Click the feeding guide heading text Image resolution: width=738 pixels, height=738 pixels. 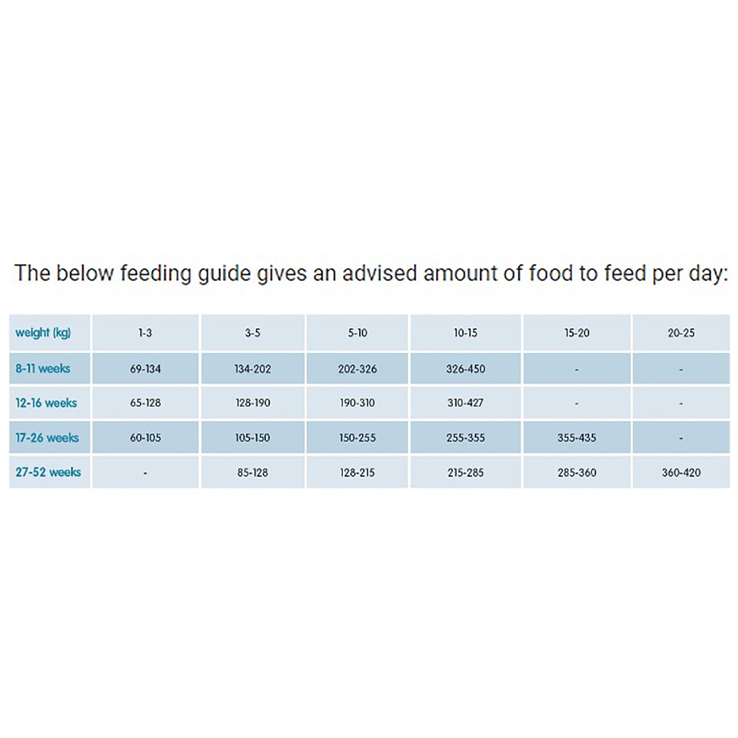[371, 273]
